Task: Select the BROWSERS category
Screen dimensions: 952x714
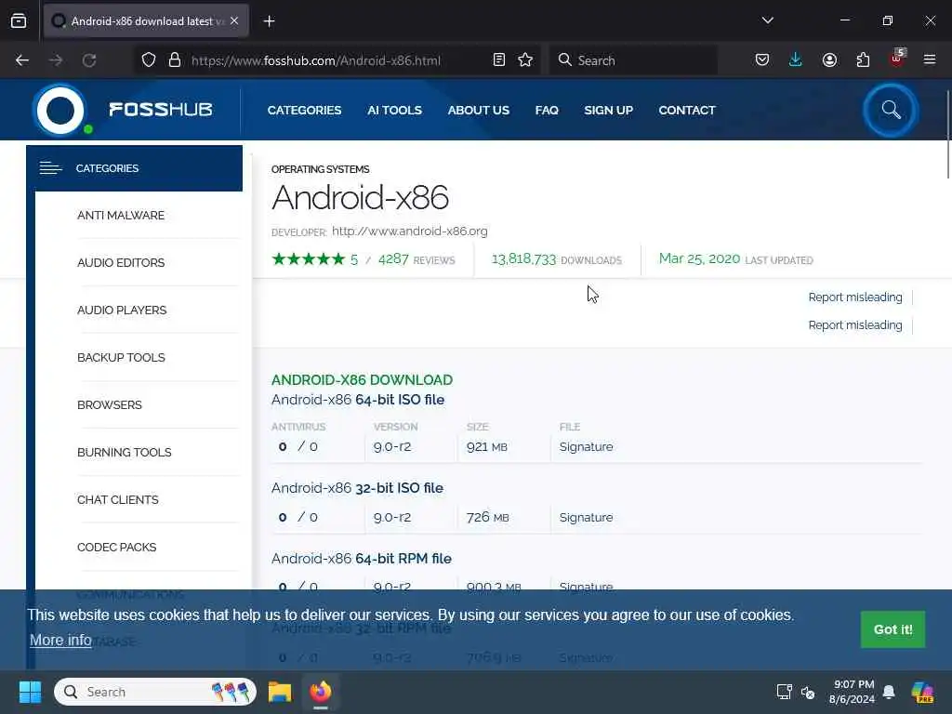Action: coord(110,405)
